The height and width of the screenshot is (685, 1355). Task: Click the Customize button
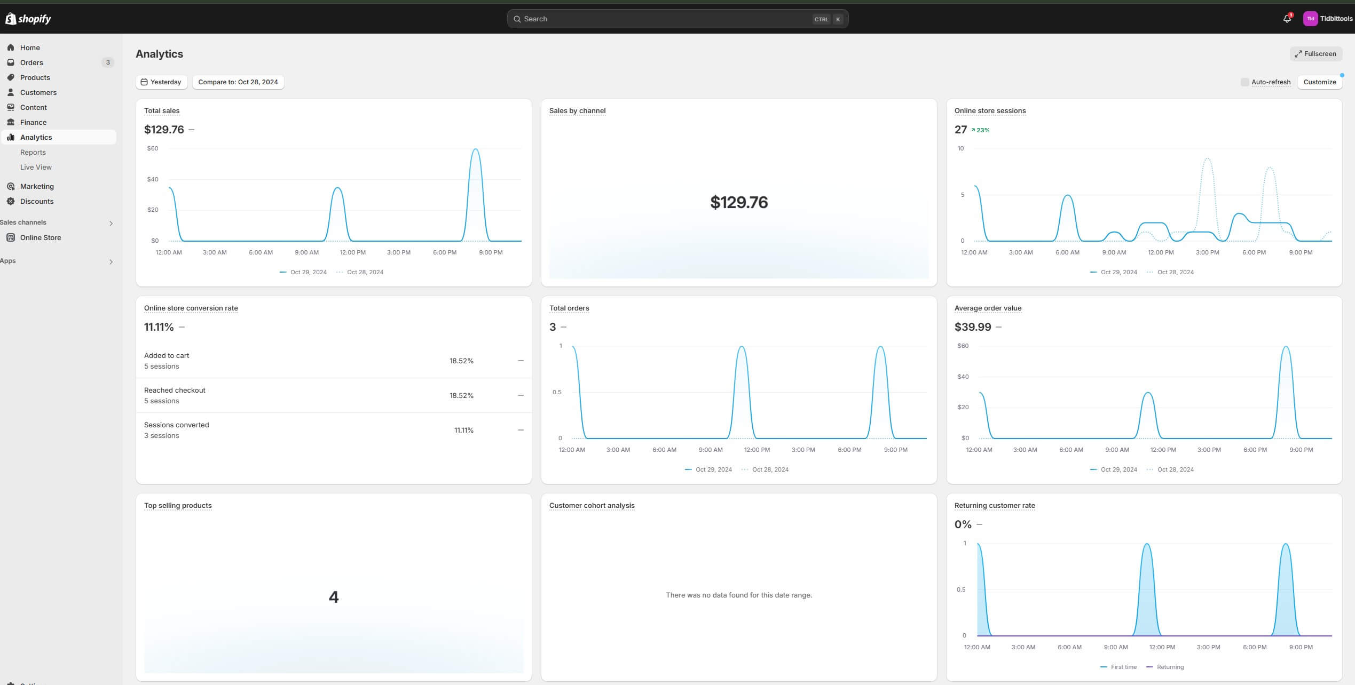(1319, 82)
